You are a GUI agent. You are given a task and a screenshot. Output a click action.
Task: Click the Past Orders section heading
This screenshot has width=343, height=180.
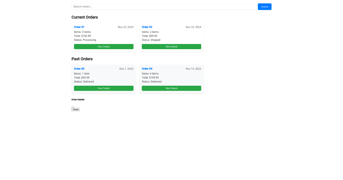tap(82, 59)
